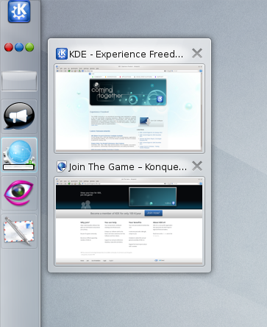Click the Konqueror icon beside Join The Game

click(x=62, y=166)
